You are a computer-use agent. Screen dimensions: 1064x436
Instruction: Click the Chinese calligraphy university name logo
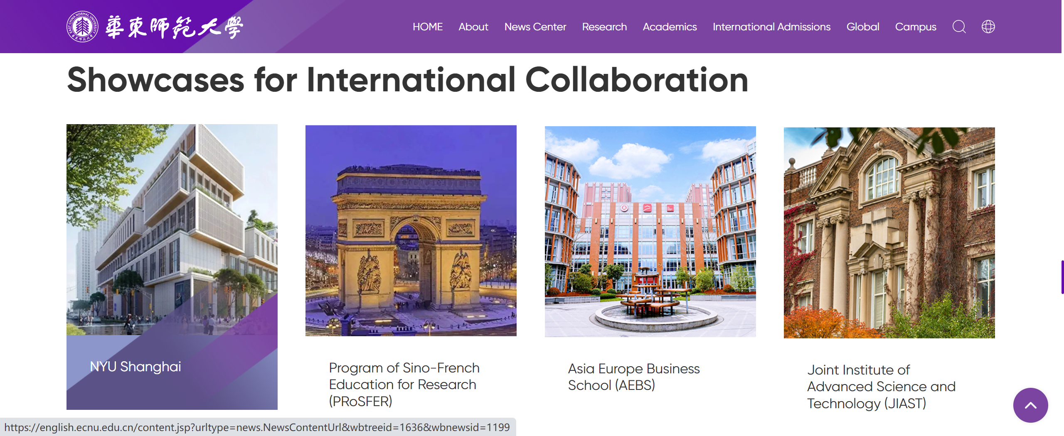coord(174,28)
